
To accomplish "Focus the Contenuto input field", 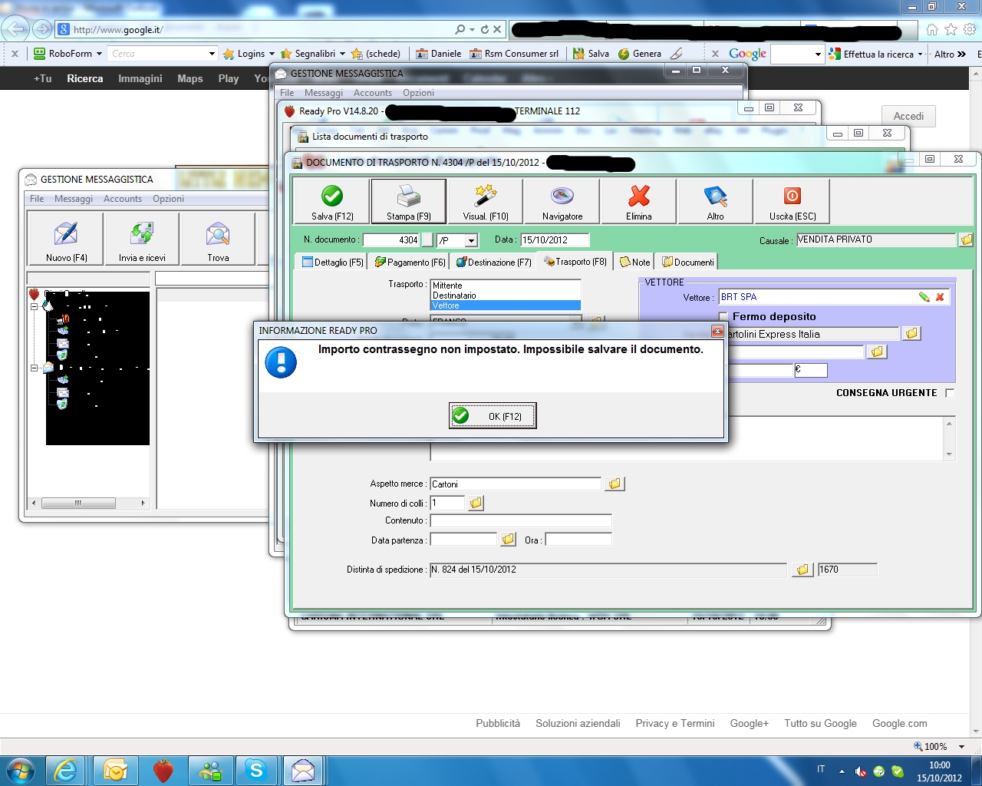I will (x=521, y=520).
